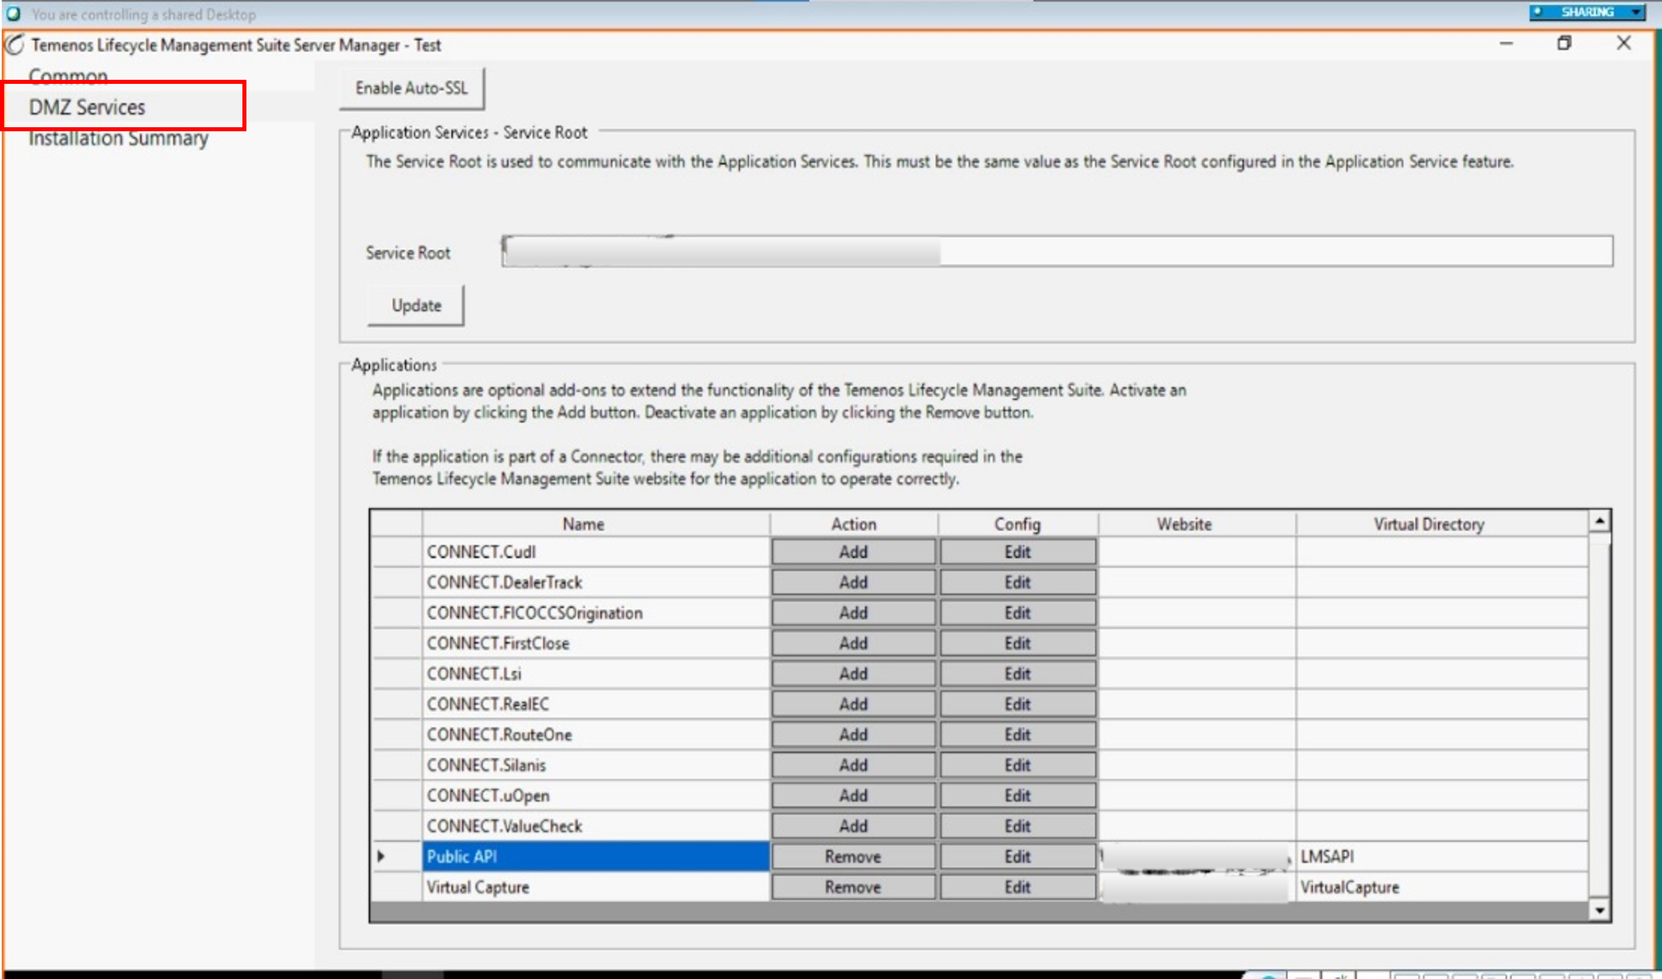Add the CONNECT.FirstClose application

pyautogui.click(x=853, y=642)
